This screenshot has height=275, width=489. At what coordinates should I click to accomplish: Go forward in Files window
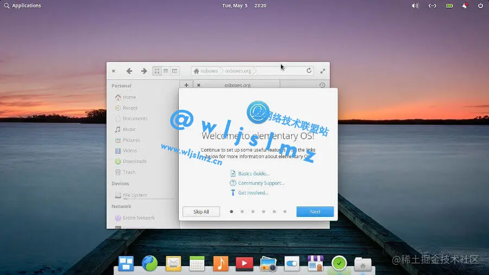click(x=144, y=71)
